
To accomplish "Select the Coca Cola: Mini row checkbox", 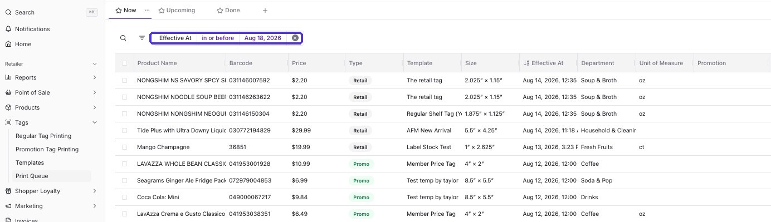I will [124, 197].
